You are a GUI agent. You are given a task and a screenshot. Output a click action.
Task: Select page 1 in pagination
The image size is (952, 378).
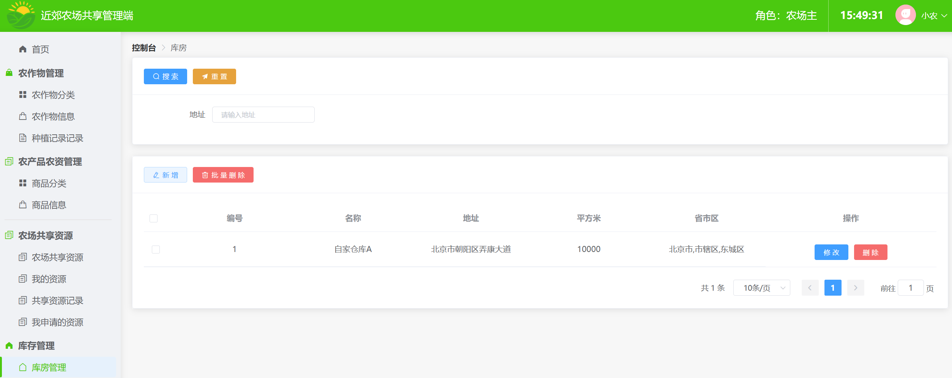pos(833,288)
